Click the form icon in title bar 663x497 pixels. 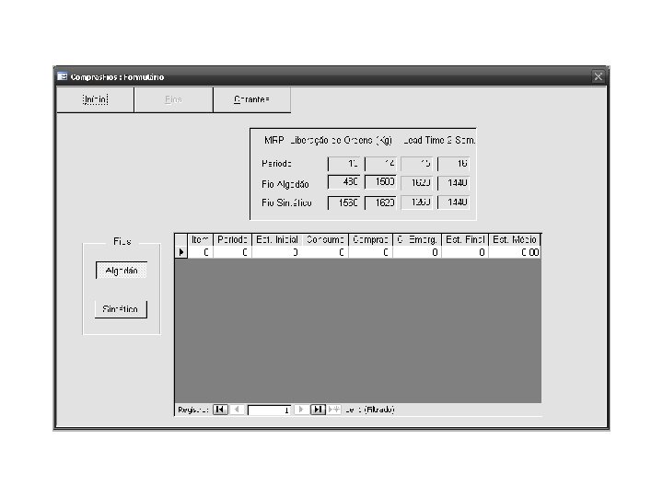(63, 76)
